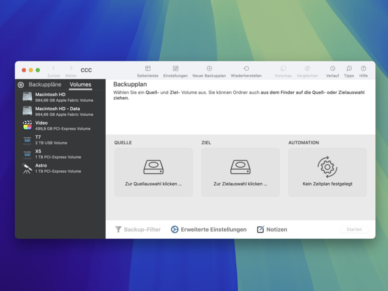This screenshot has height=291, width=388.
Task: Open Einstellungen in the toolbar
Action: click(x=175, y=69)
